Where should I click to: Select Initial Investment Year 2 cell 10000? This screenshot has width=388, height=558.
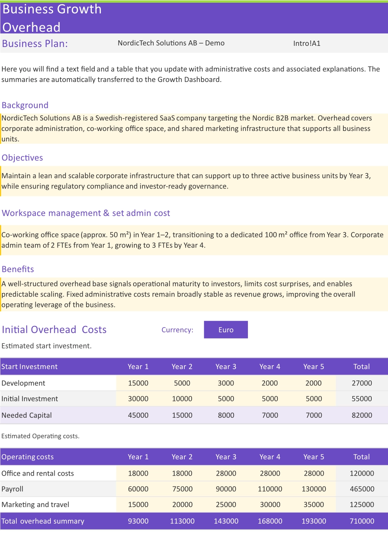coord(182,399)
